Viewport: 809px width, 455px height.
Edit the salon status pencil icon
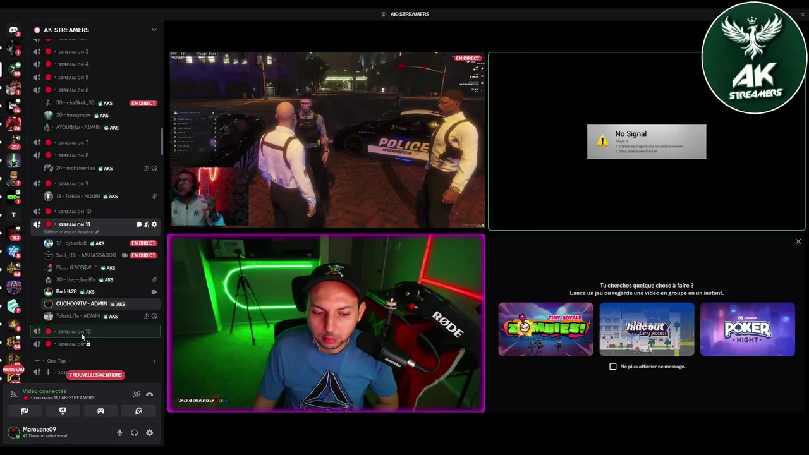point(97,232)
